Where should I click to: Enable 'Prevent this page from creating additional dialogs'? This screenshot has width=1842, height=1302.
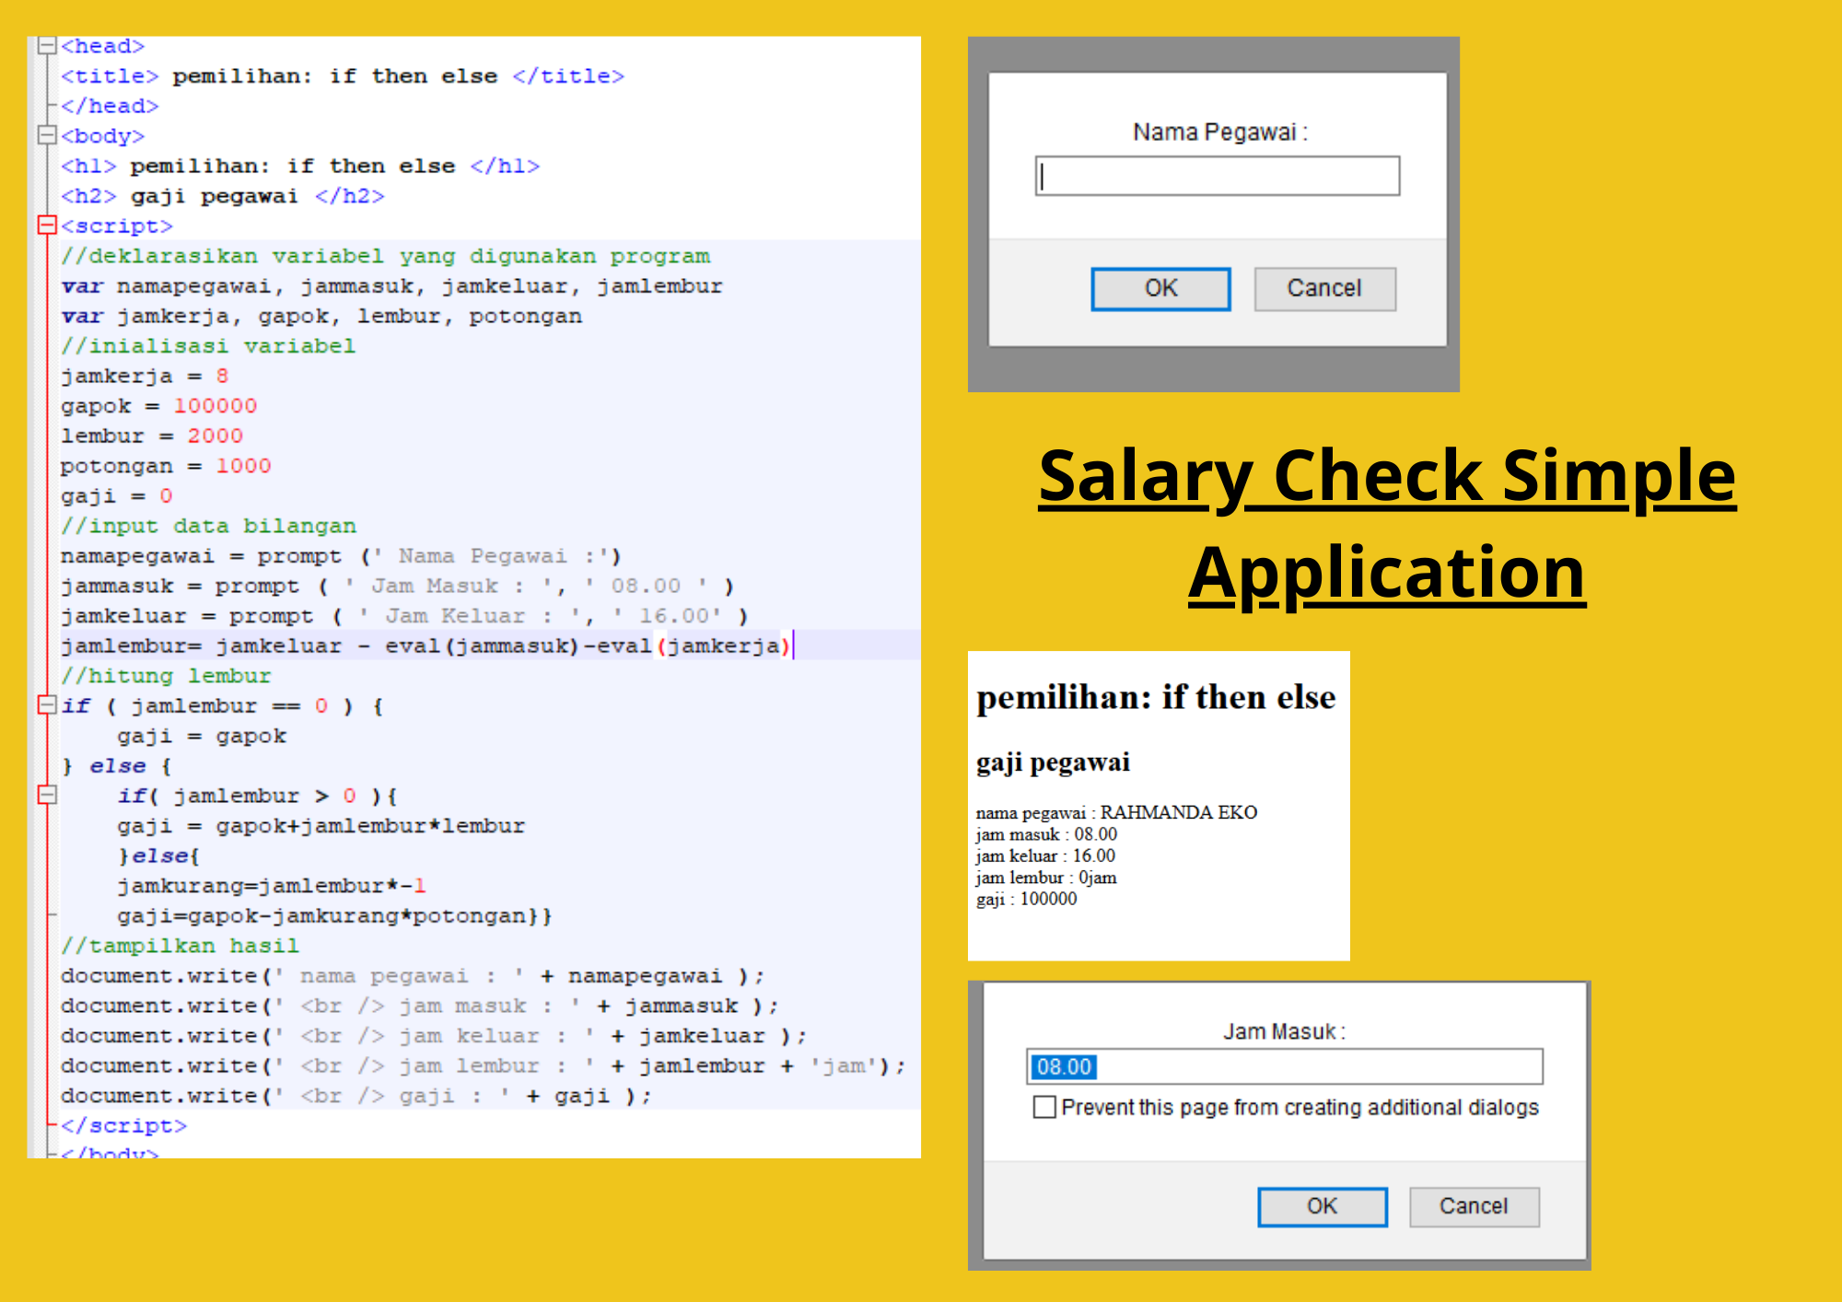coord(1044,1107)
